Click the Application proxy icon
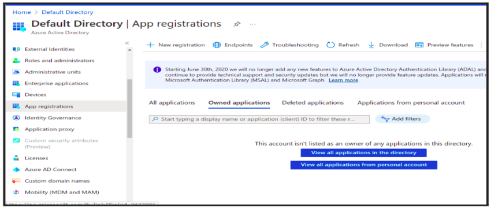 click(16, 129)
